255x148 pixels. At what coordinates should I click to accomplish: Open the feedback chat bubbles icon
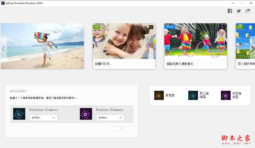pyautogui.click(x=248, y=11)
